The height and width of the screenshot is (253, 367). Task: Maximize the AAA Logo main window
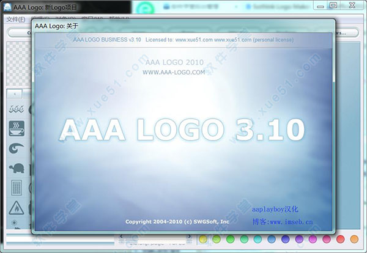point(333,5)
